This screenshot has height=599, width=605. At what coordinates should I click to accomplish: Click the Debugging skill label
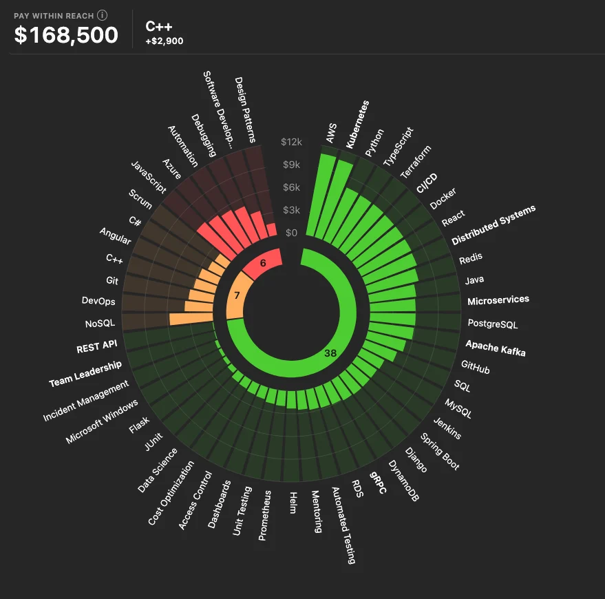(204, 136)
